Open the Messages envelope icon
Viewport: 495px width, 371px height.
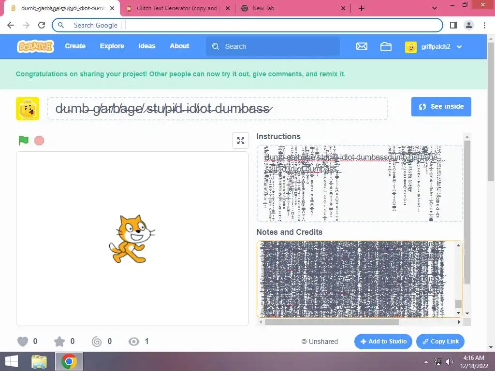click(x=362, y=46)
